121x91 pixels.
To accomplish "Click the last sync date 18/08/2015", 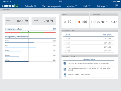I will click(x=99, y=22).
